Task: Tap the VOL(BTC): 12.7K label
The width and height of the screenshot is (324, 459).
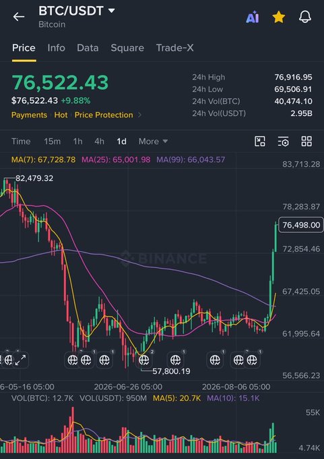Action: [42, 398]
